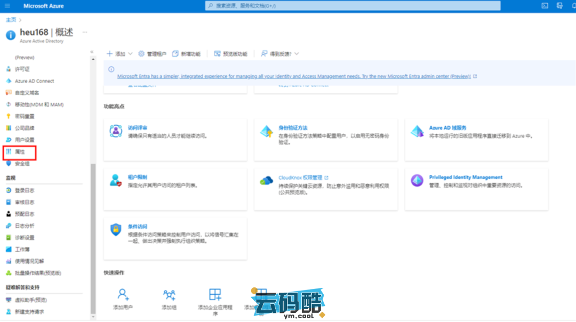Screen dimensions: 576x322
Task: Click the Privileged Identity Management icon
Action: click(x=417, y=181)
